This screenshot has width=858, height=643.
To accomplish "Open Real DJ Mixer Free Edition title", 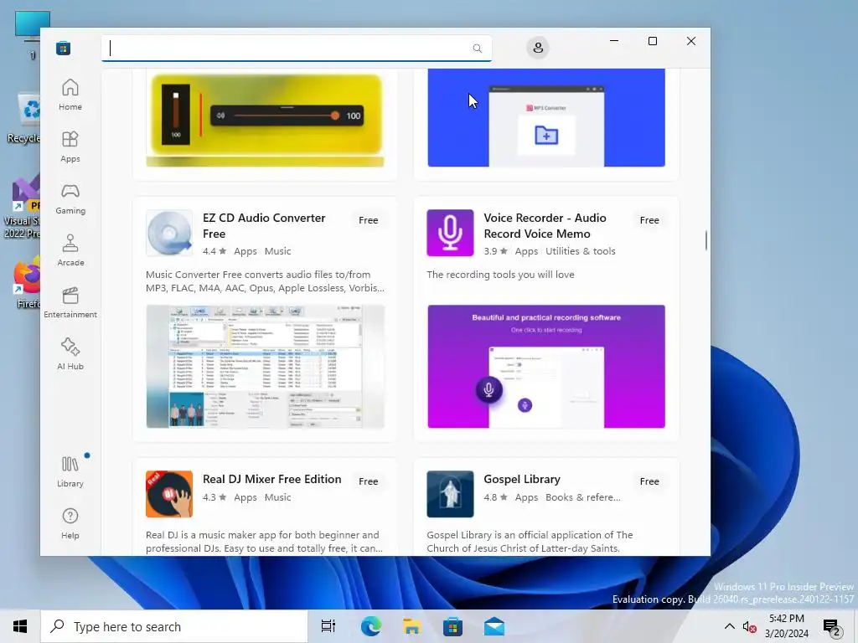I will [272, 479].
